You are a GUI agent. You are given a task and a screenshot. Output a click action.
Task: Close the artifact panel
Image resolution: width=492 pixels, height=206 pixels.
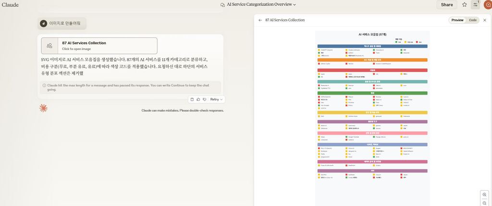click(x=484, y=20)
